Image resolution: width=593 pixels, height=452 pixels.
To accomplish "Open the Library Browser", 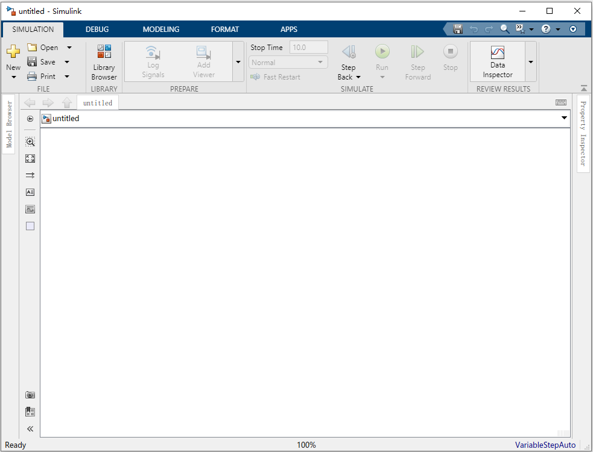I will [104, 62].
